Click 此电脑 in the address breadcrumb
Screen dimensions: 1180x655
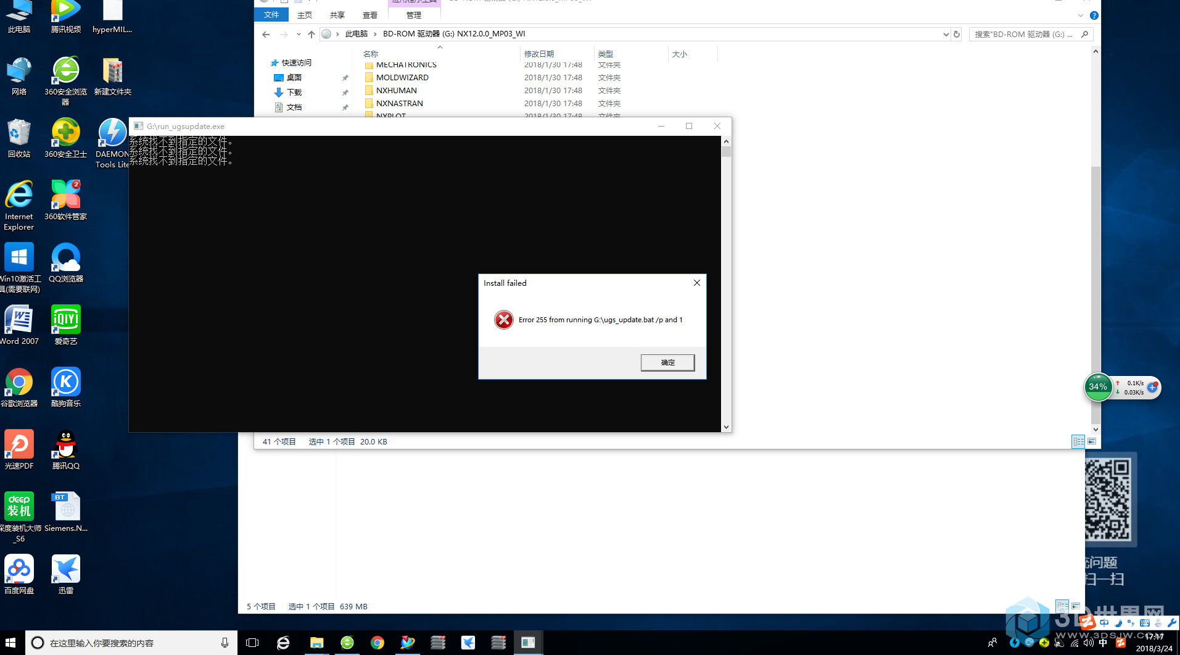point(356,34)
